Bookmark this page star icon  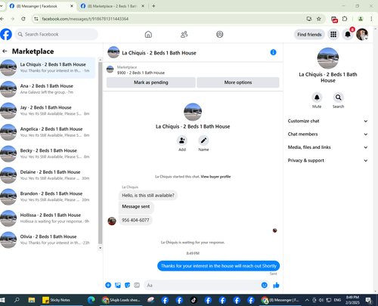[319, 19]
